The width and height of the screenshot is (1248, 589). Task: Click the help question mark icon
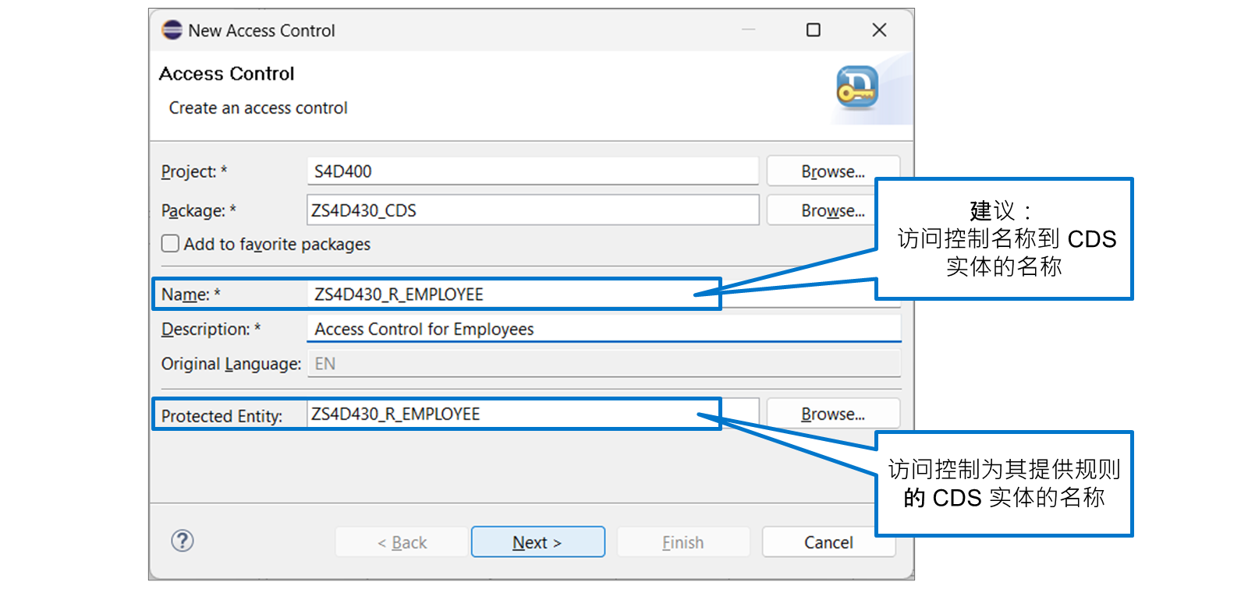(x=183, y=541)
